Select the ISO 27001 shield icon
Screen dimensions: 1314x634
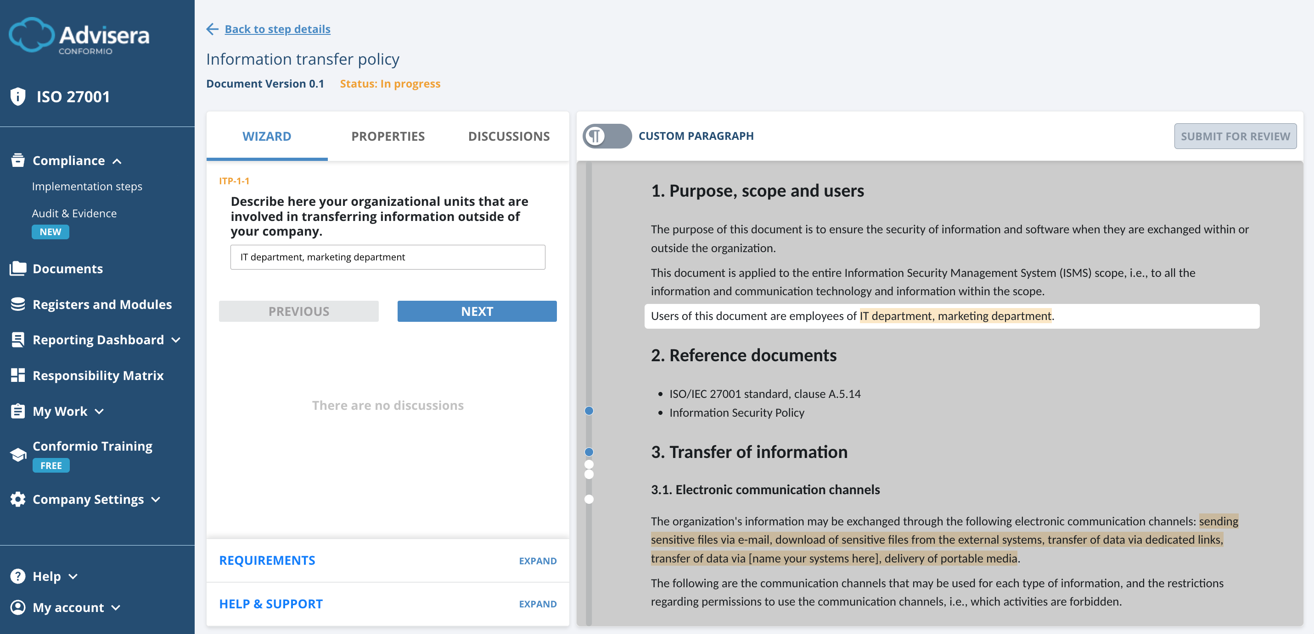point(17,96)
